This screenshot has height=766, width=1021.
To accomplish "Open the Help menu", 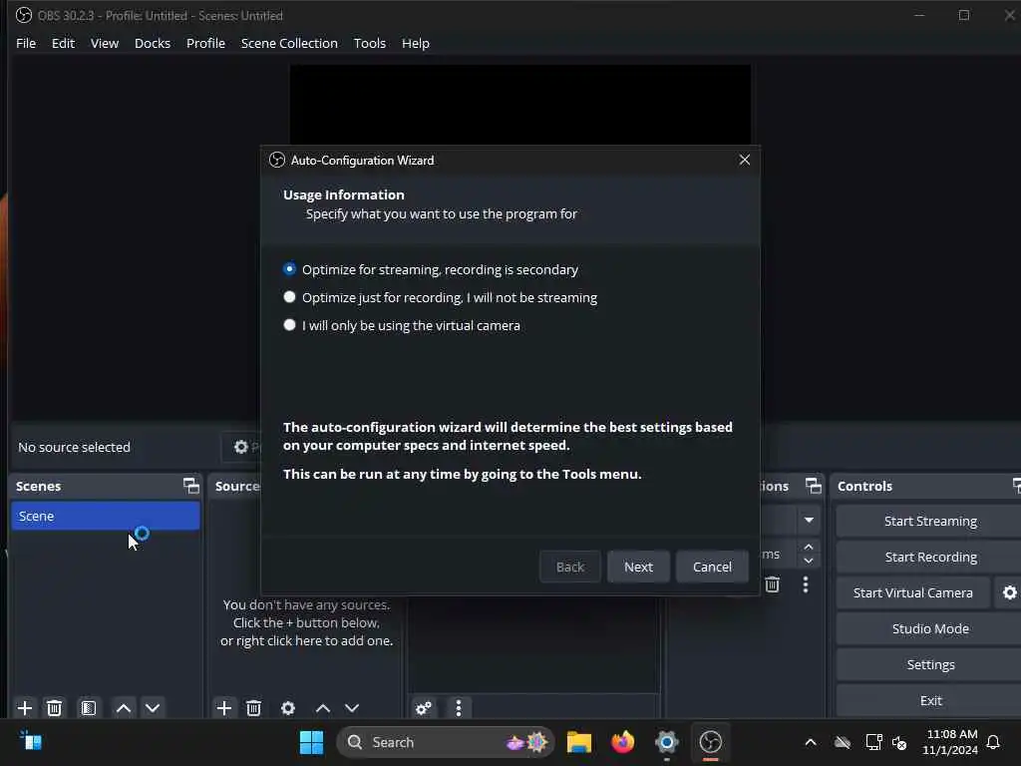I will pos(416,43).
